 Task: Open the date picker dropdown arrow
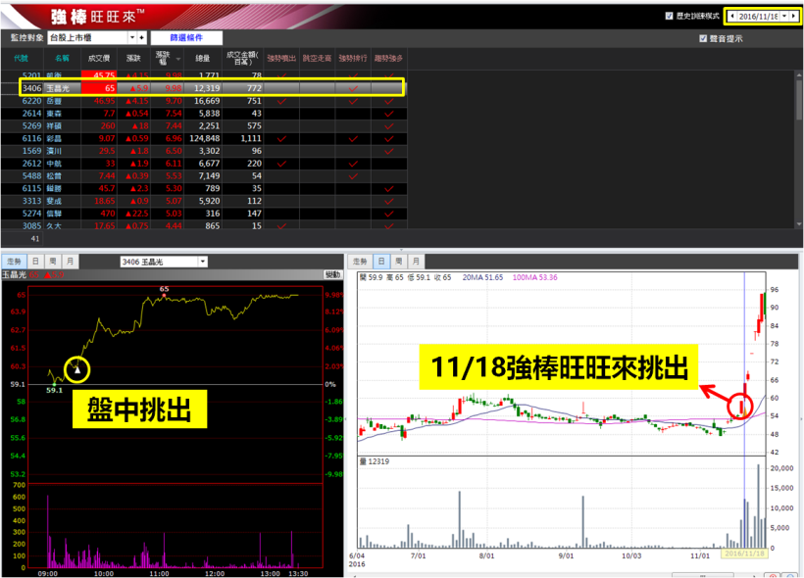click(x=784, y=16)
